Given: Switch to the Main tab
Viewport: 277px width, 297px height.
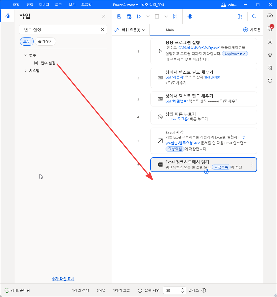Looking at the screenshot, I should (170, 30).
